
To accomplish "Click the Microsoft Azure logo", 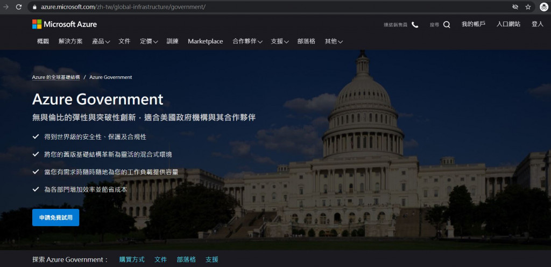I will point(65,24).
